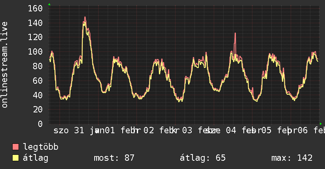Click the febr 02 date label
This screenshot has width=325, height=169.
(x=137, y=130)
